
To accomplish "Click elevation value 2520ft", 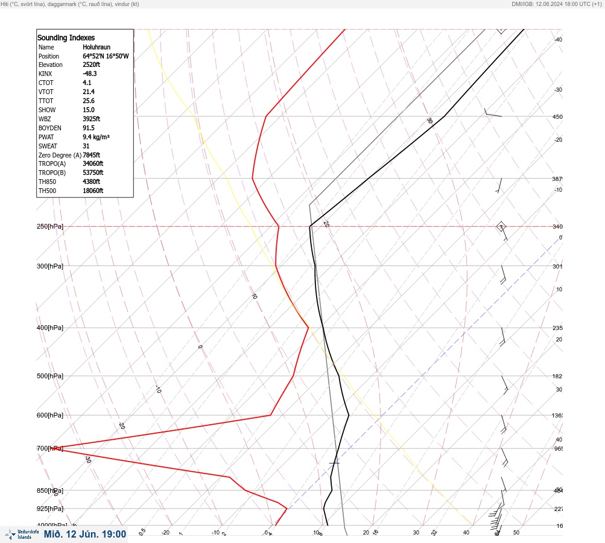I will (x=92, y=65).
